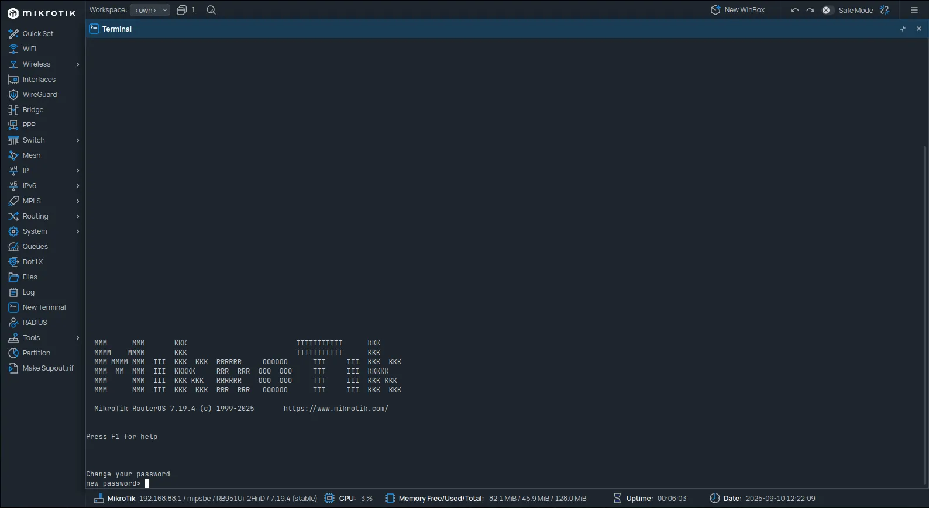
Task: Expand the Tools submenu arrow
Action: pyautogui.click(x=78, y=338)
